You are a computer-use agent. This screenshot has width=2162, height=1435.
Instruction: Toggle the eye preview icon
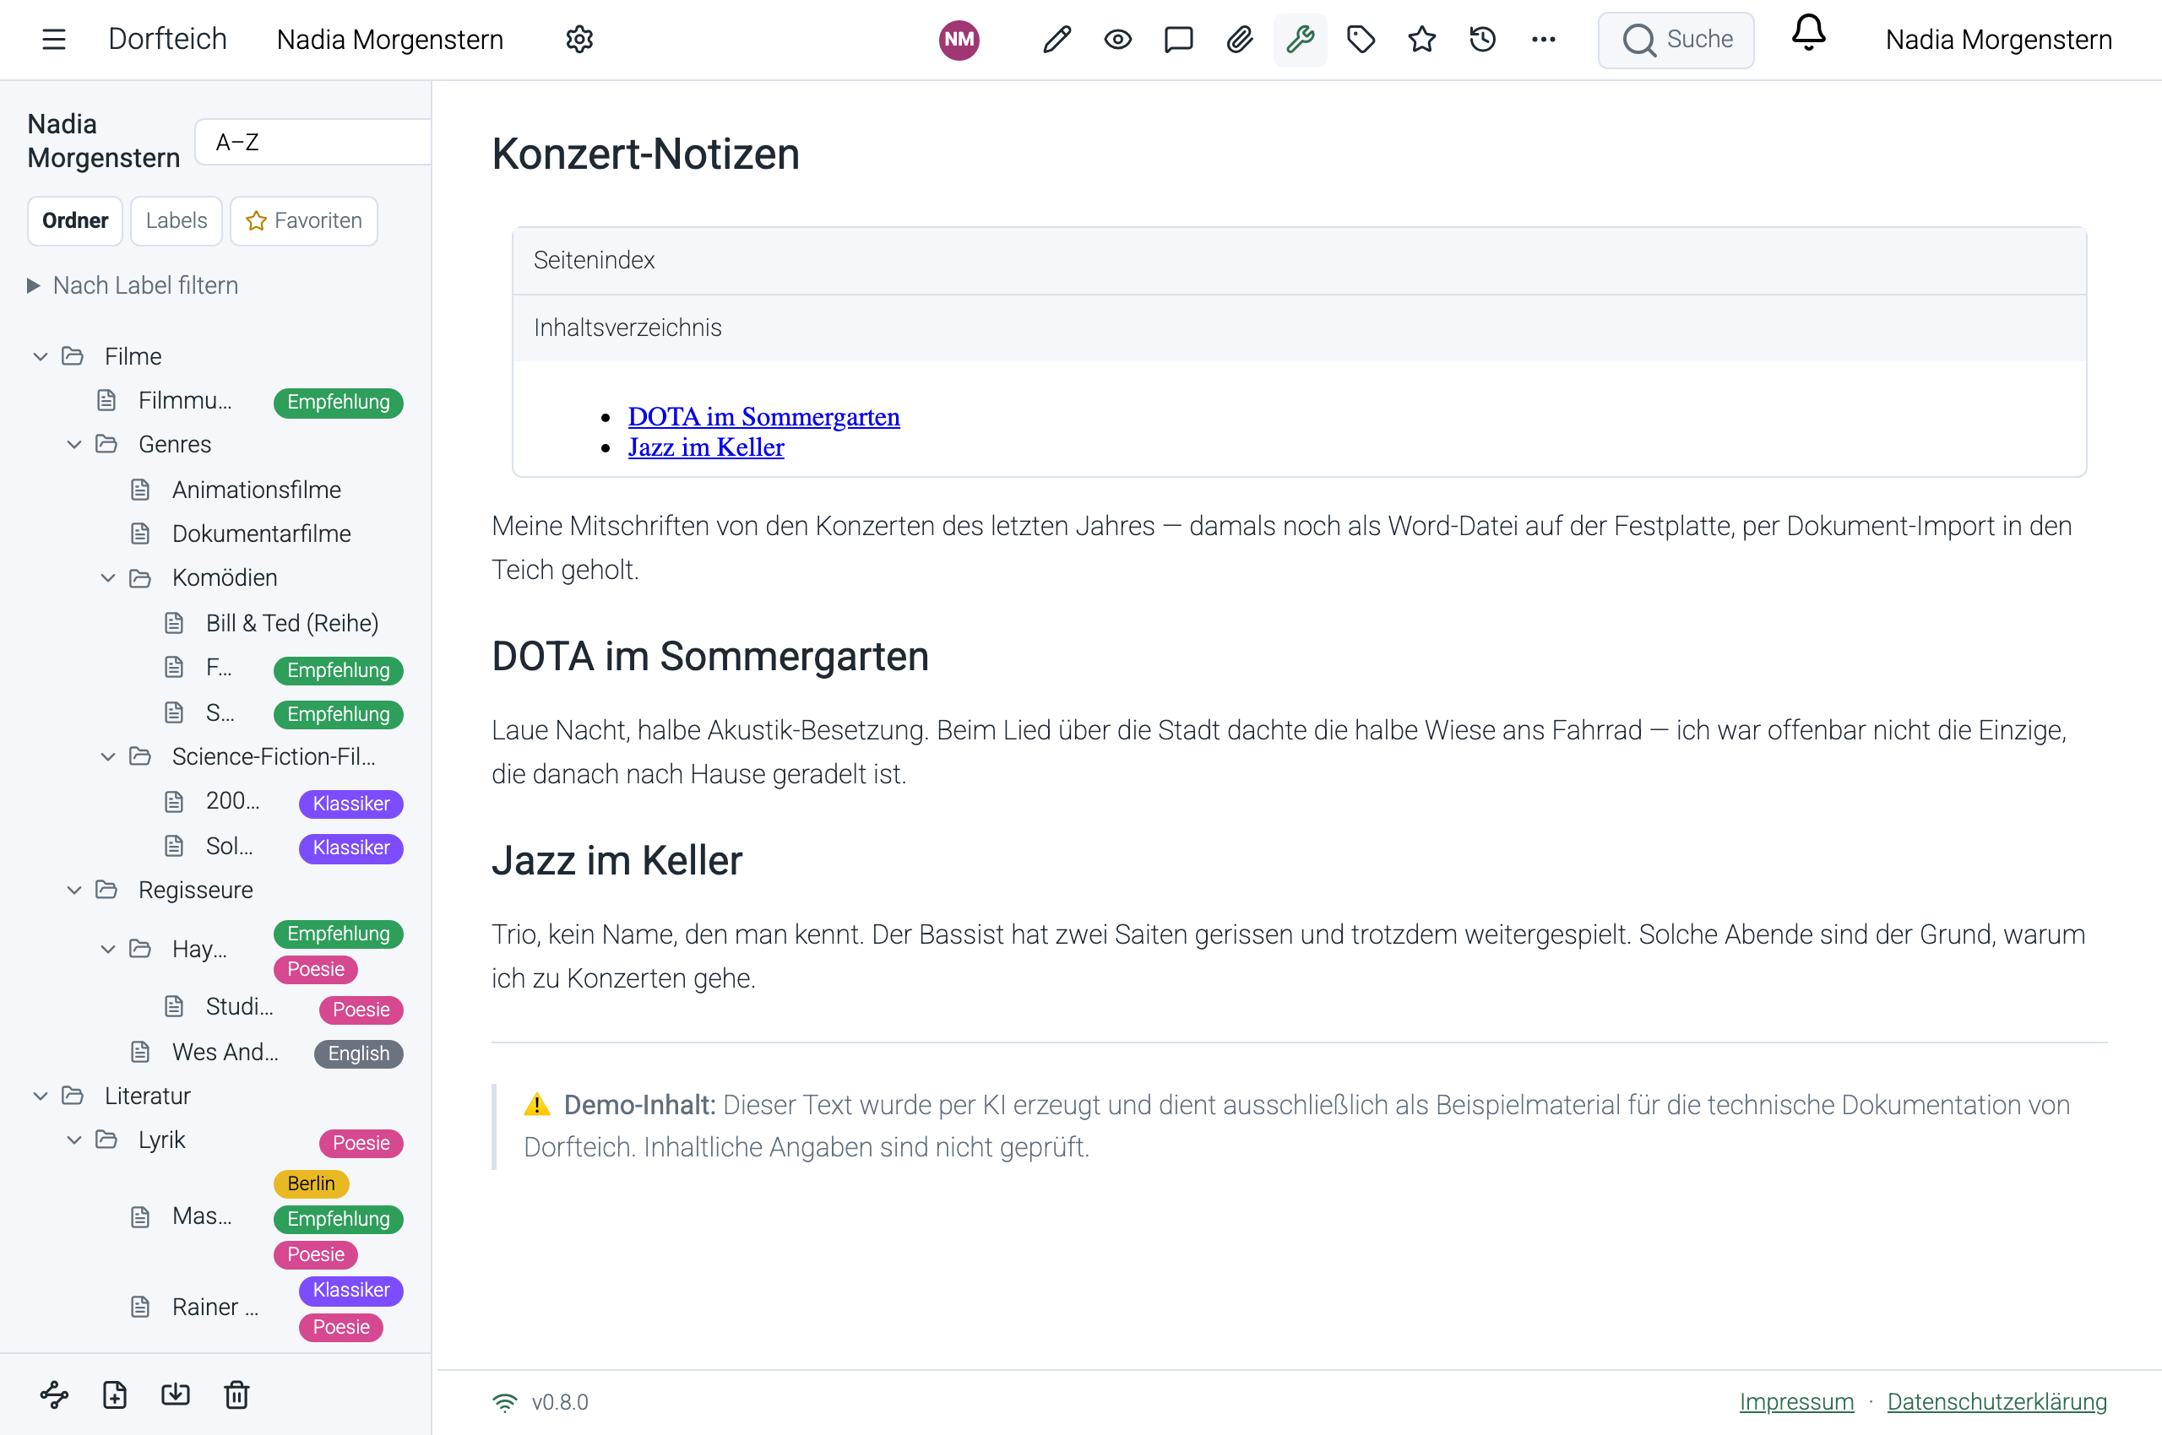[1117, 40]
